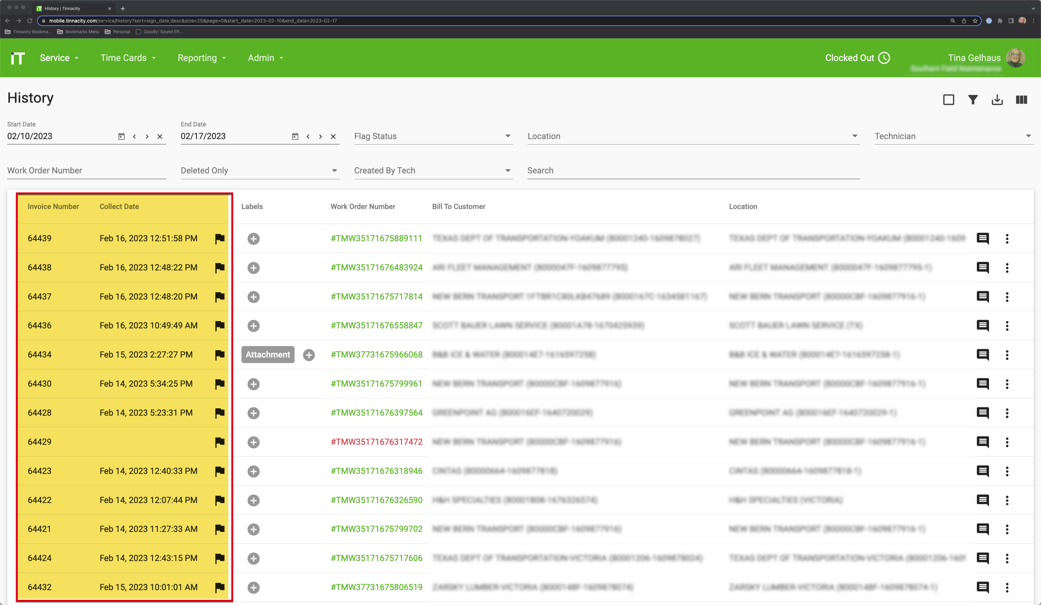Screen dimensions: 1041x605
Task: Open red work order #TMW35171676317472 link
Action: pos(376,442)
